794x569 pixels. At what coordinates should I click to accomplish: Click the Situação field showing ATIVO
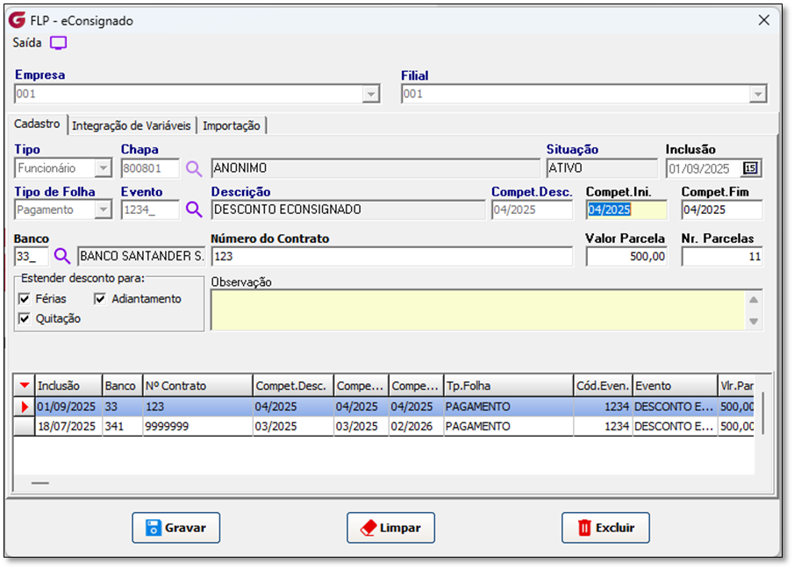point(602,168)
